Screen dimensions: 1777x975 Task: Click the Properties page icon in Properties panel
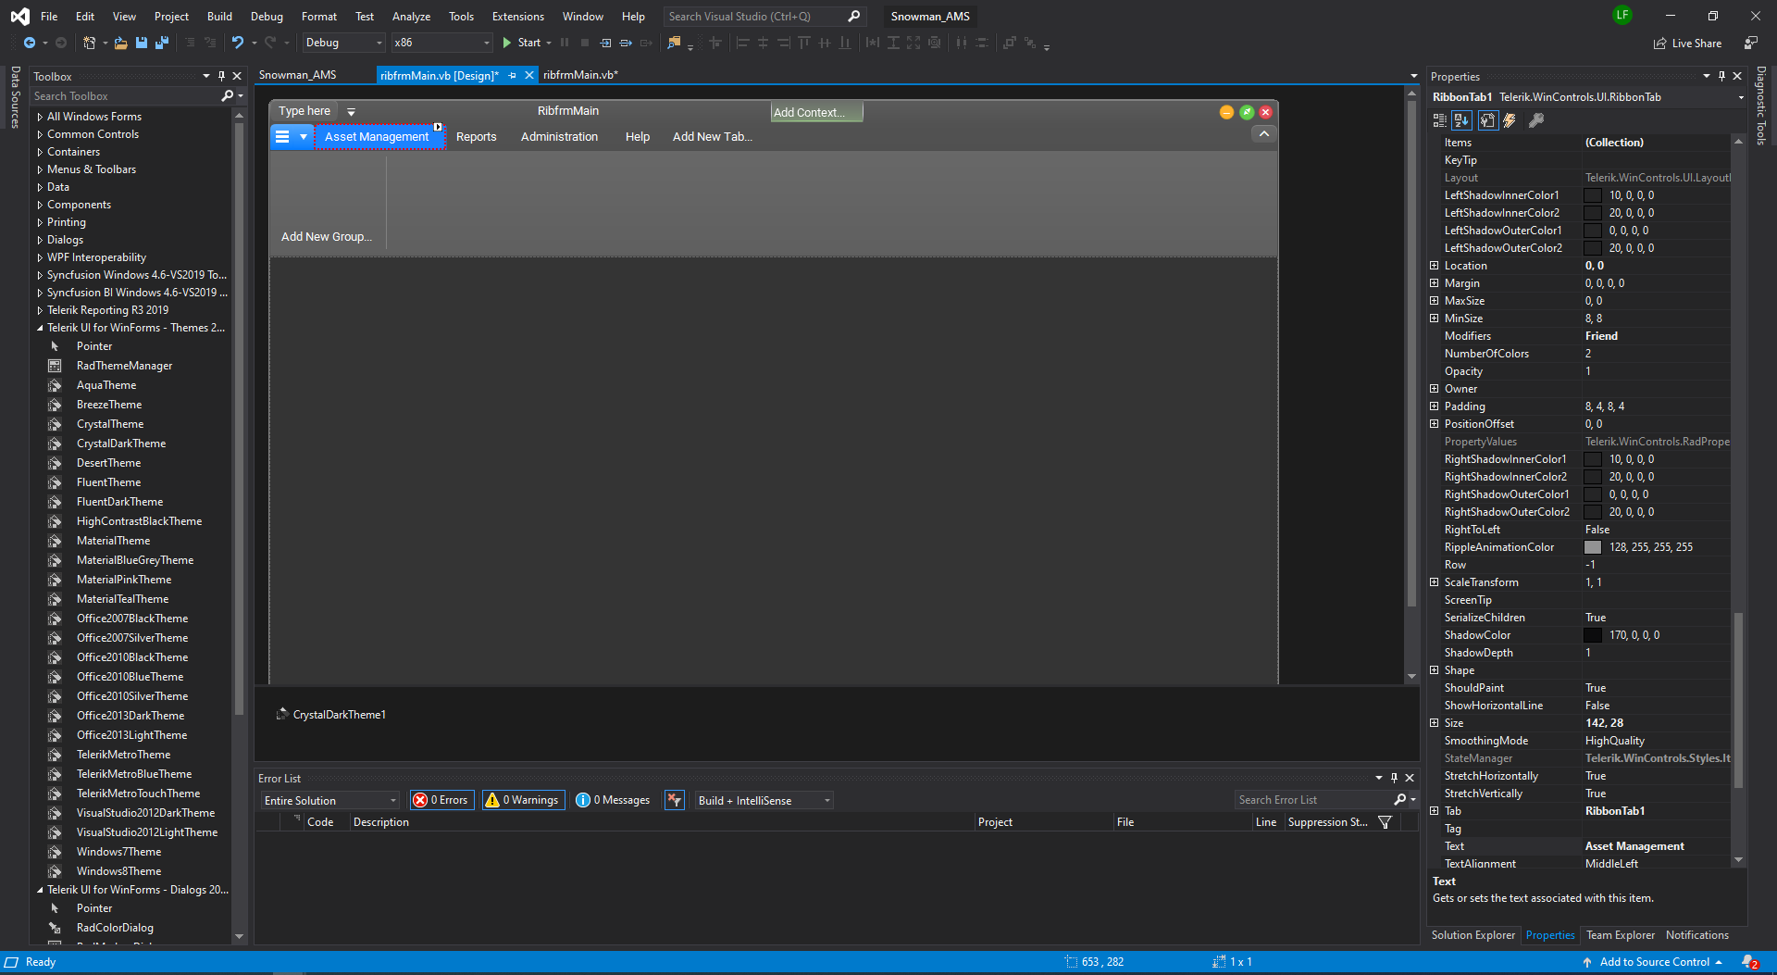point(1487,120)
